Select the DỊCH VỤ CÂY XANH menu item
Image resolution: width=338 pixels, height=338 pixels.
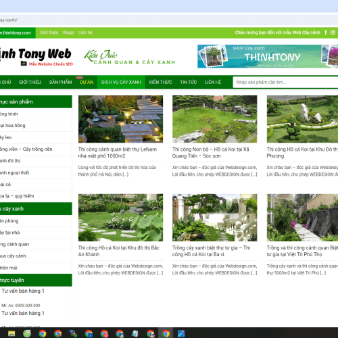tap(121, 82)
